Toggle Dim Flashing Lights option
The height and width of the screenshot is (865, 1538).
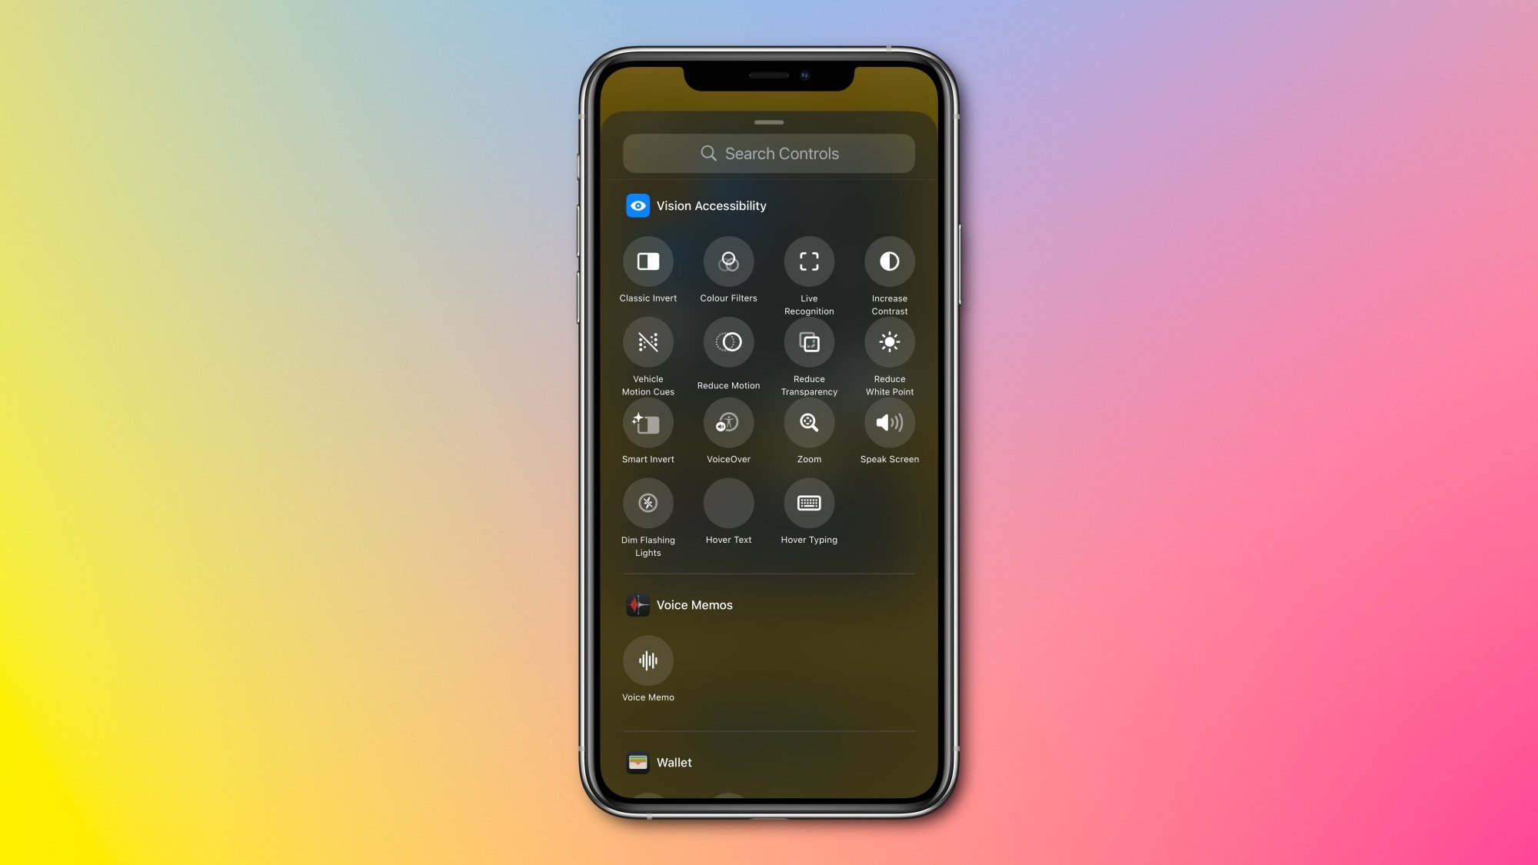point(647,503)
